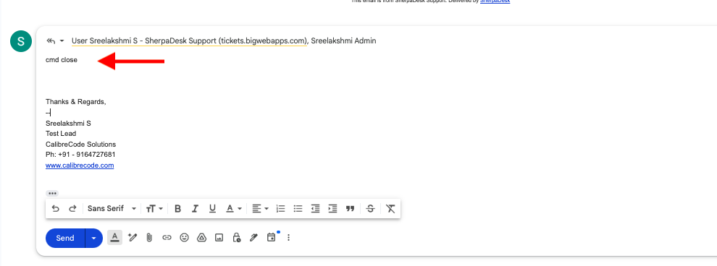Screen dimensions: 717x266
Task: Toggle Strikethrough formatting
Action: [x=370, y=208]
